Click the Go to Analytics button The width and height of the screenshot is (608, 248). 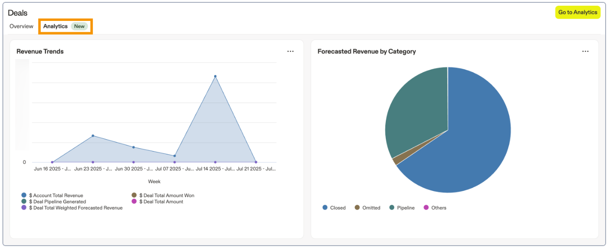point(578,12)
